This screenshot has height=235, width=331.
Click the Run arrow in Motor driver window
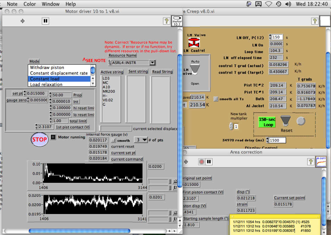pyautogui.click(x=23, y=21)
